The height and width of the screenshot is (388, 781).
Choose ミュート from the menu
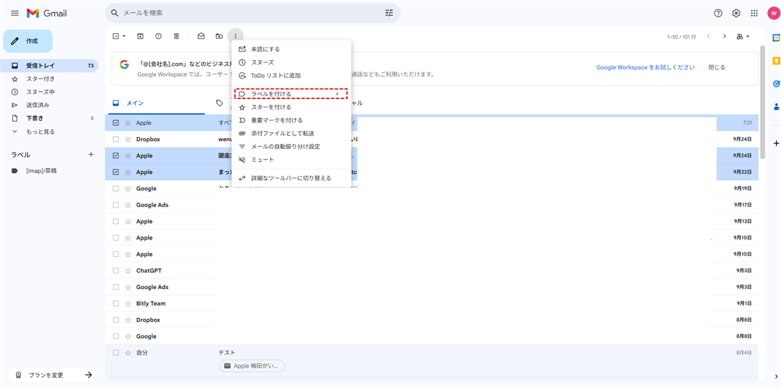point(291,160)
